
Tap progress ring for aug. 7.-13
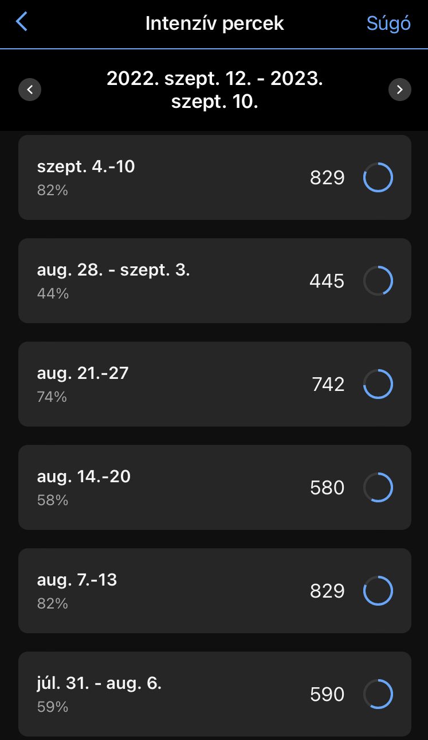point(378,591)
